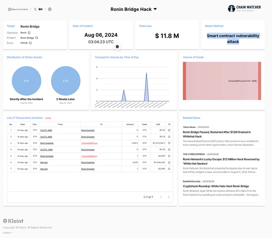Image resolution: width=272 pixels, height=238 pixels.
Task: Open GnosisSafeProxy To address in row 5
Action: point(89,156)
